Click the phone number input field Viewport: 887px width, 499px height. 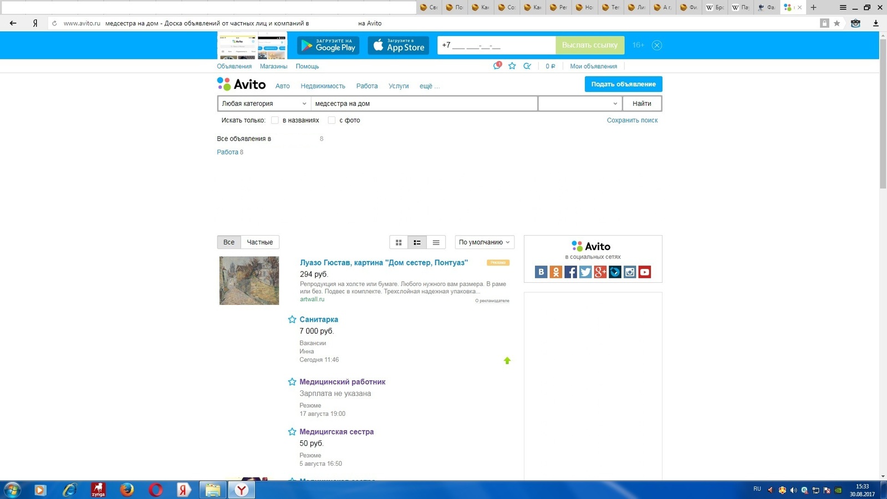(x=496, y=45)
